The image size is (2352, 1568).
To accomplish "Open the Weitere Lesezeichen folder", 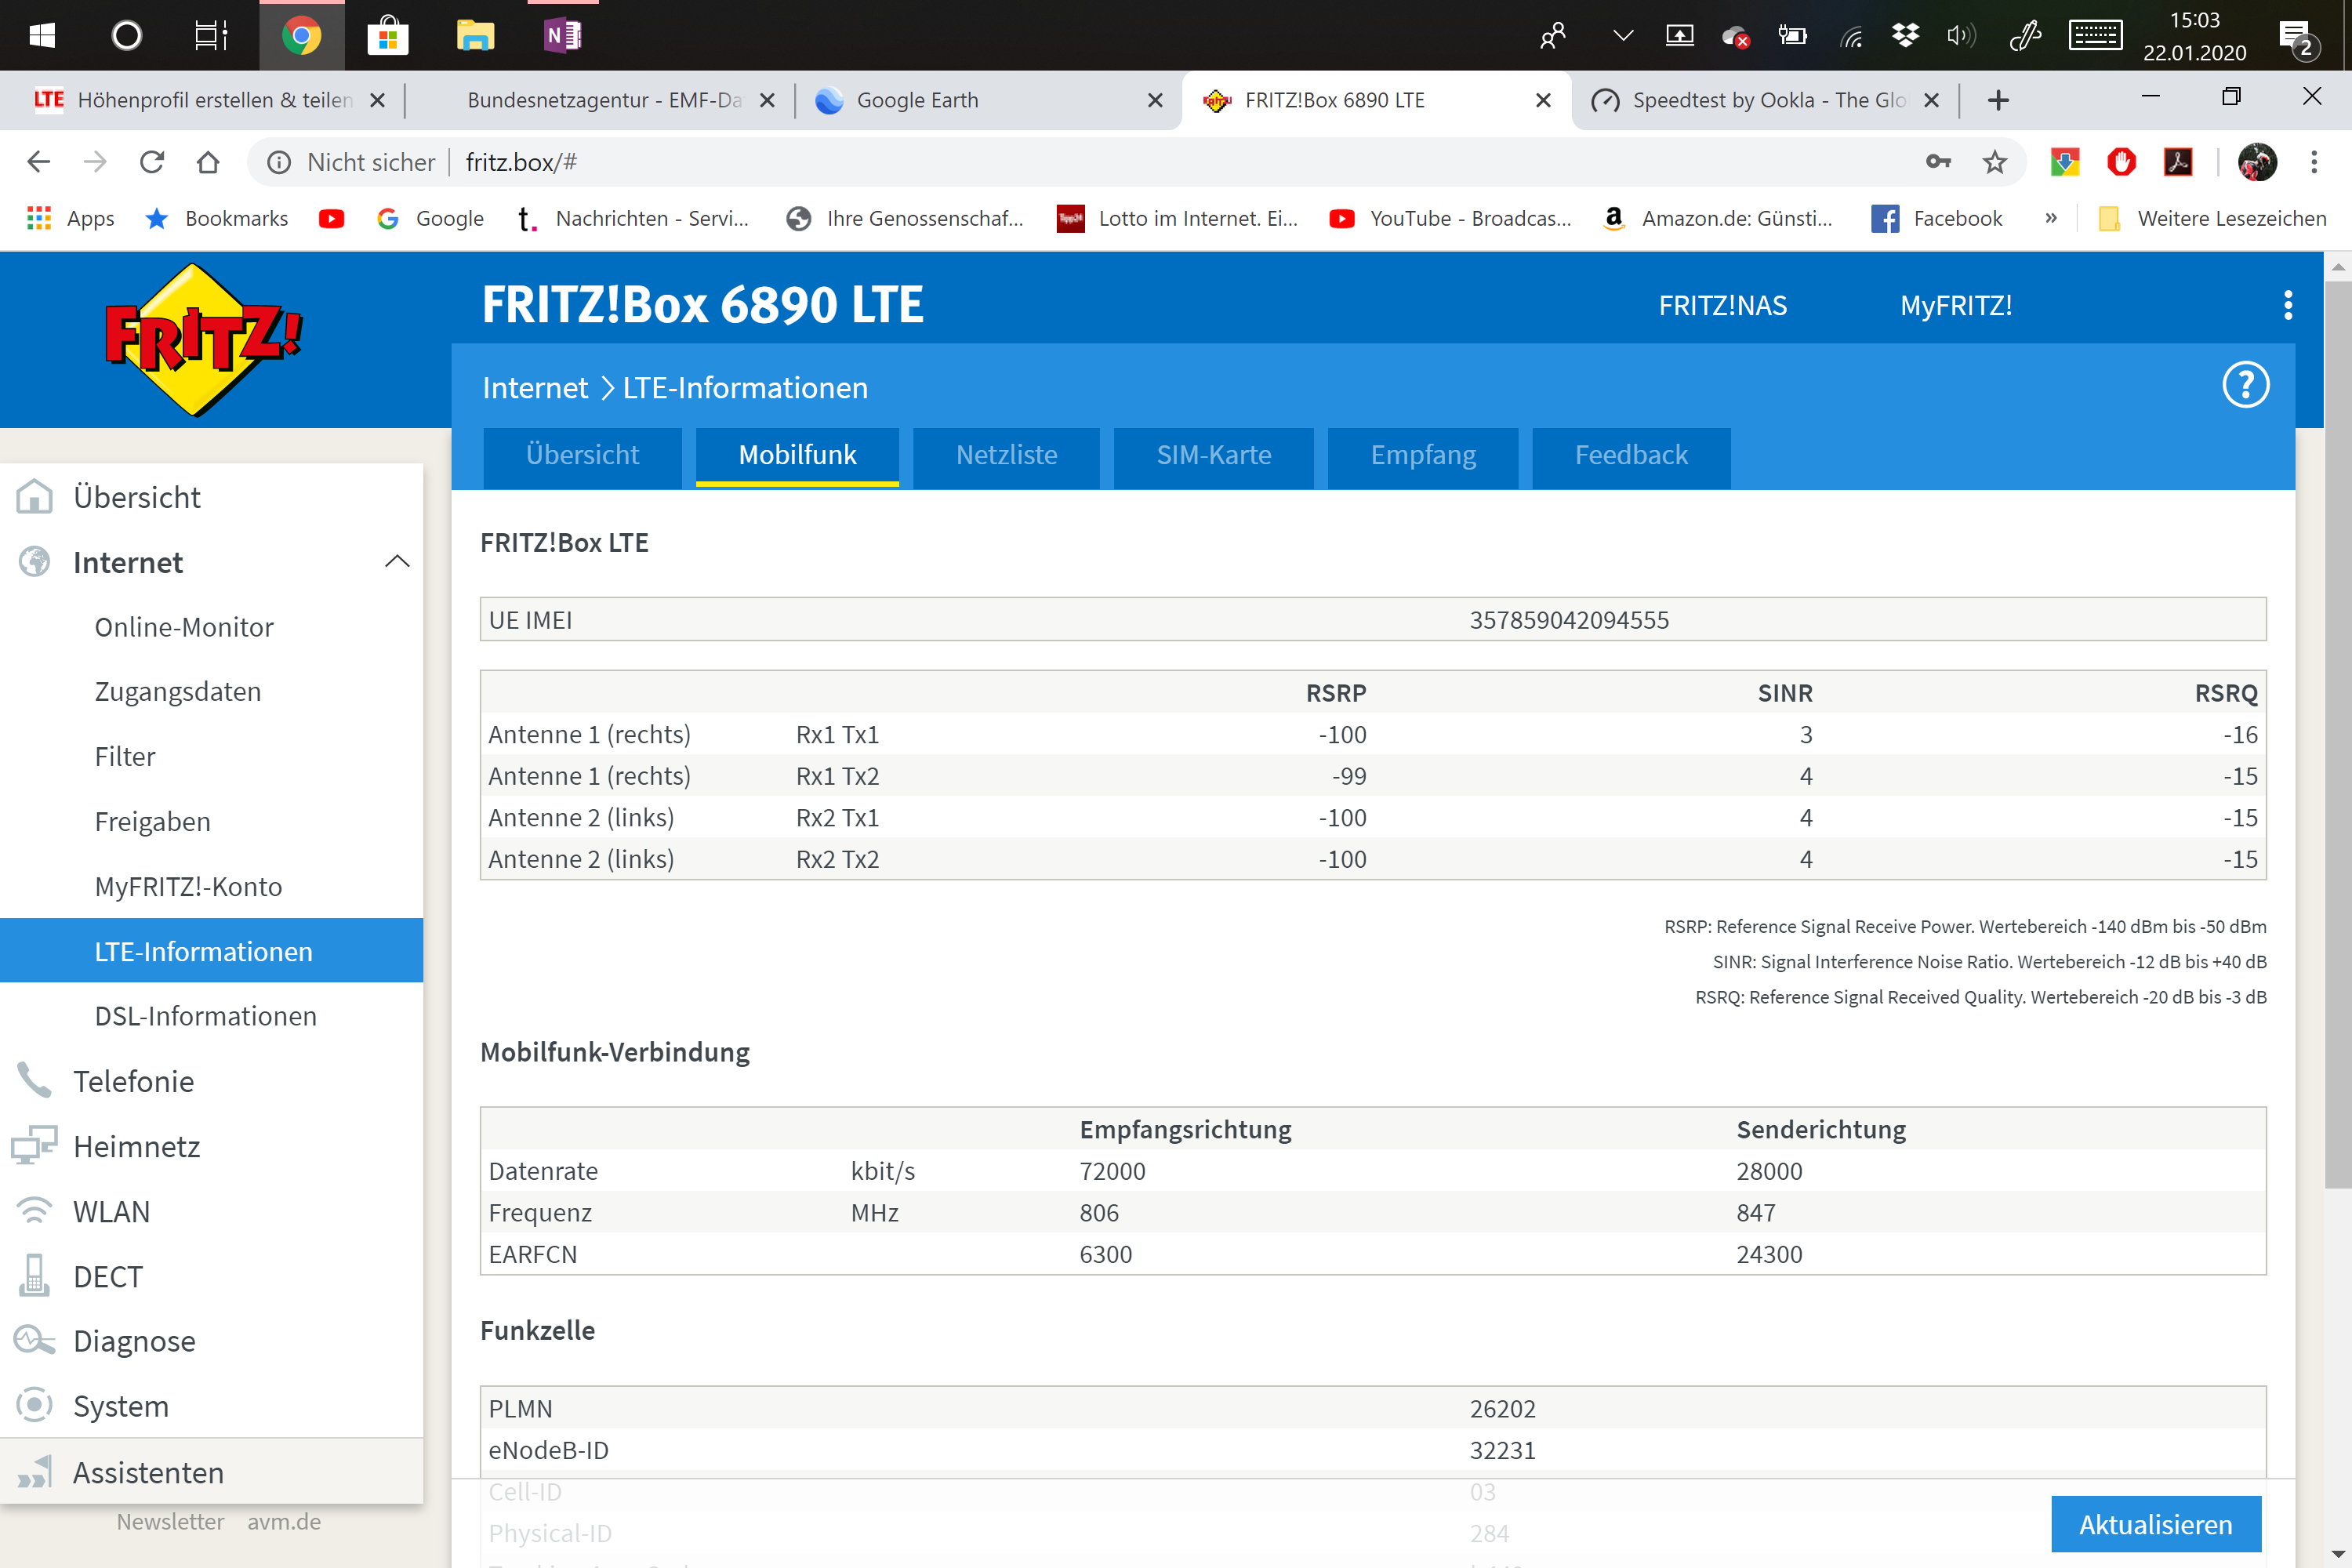I will click(x=2211, y=218).
